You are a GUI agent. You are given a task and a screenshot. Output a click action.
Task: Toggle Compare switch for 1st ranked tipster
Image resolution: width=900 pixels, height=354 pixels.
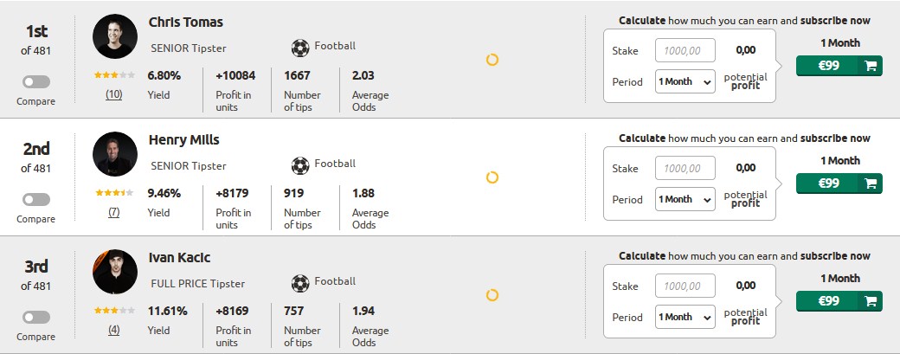[36, 82]
